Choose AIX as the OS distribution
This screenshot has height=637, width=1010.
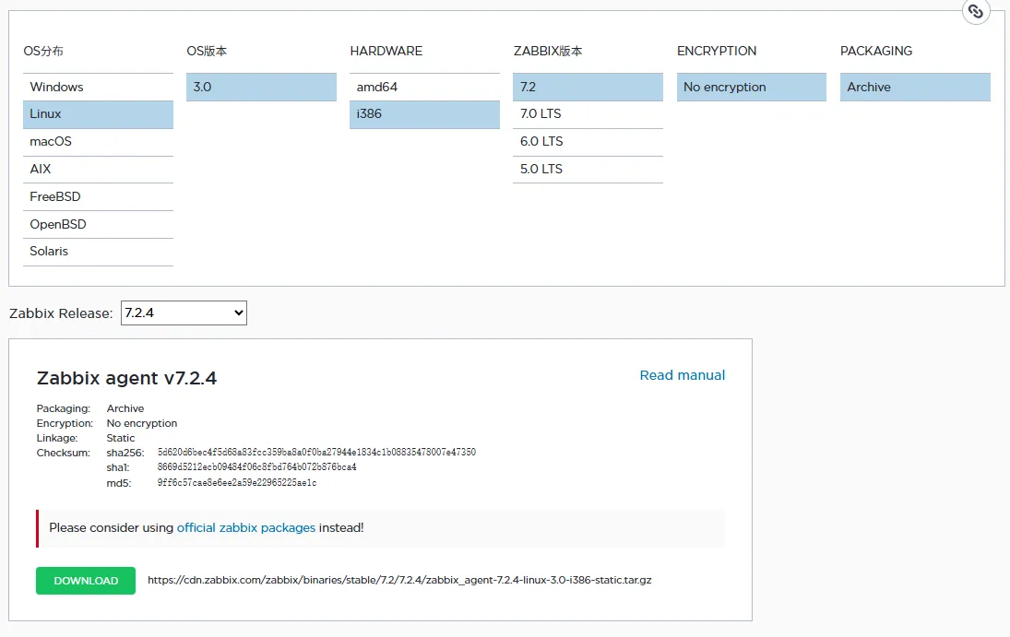point(98,170)
